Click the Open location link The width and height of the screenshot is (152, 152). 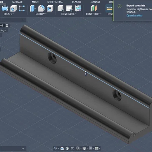coord(135,16)
